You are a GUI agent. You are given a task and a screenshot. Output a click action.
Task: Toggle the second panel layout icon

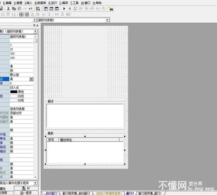[x=51, y=9]
